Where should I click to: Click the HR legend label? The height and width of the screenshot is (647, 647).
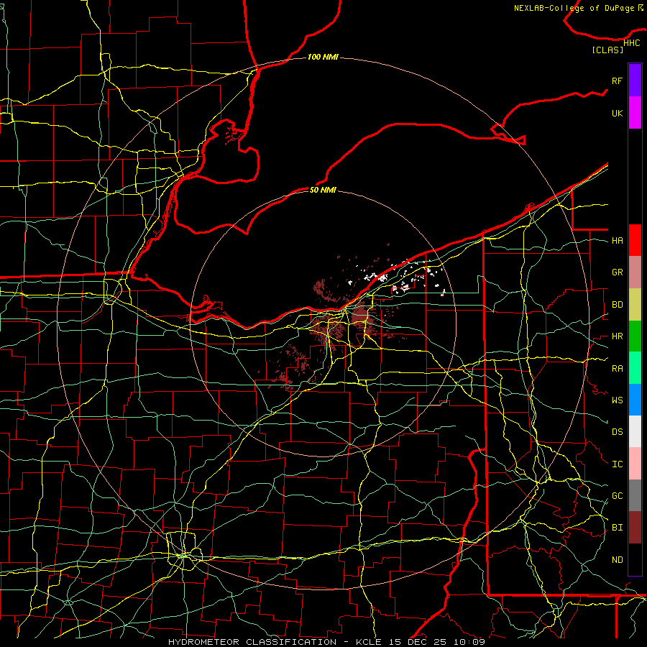click(x=618, y=336)
